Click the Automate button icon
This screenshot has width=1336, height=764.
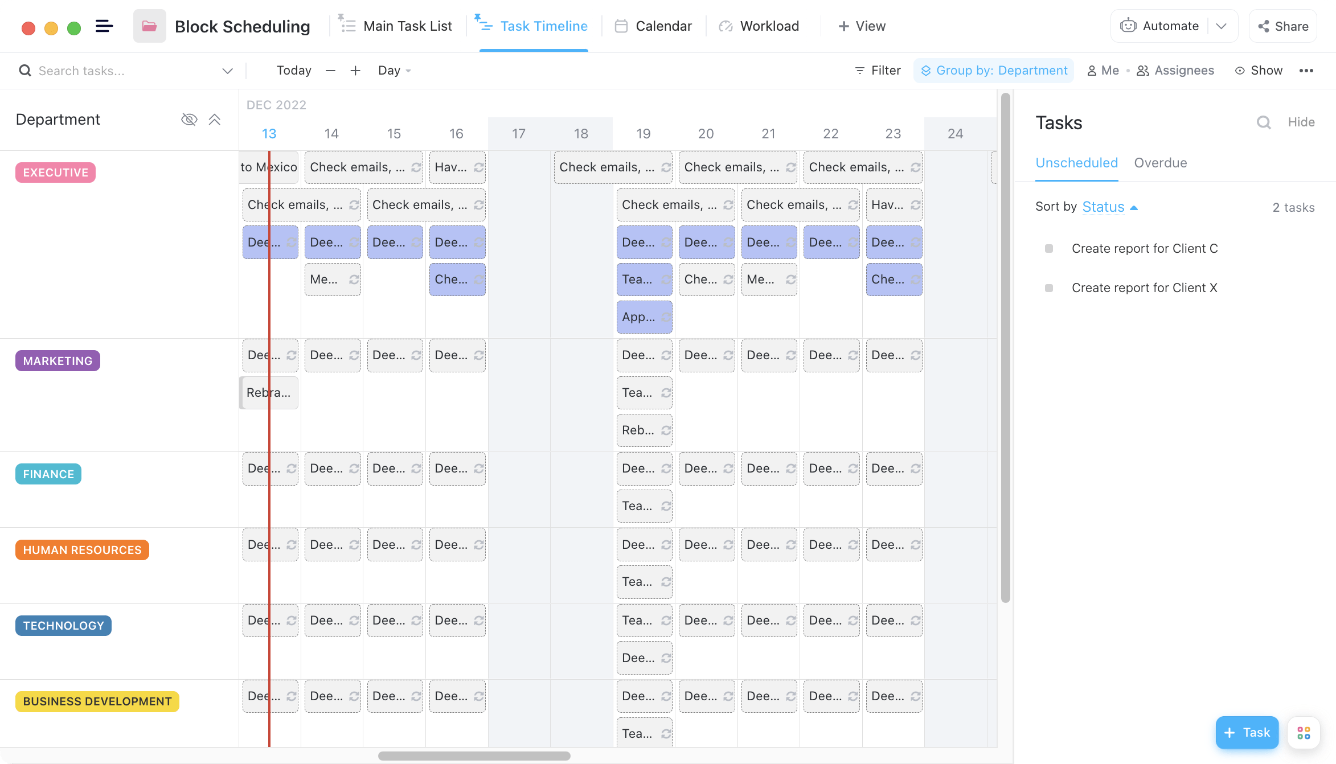1128,26
